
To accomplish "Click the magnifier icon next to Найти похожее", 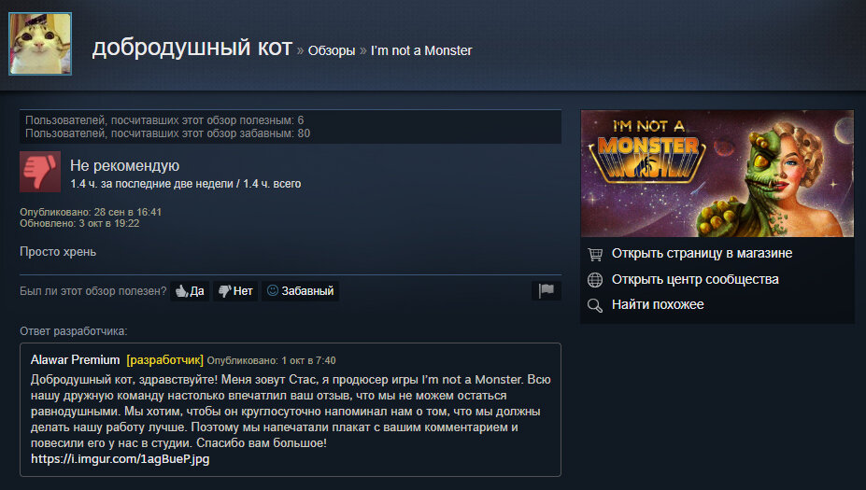I will pos(595,305).
